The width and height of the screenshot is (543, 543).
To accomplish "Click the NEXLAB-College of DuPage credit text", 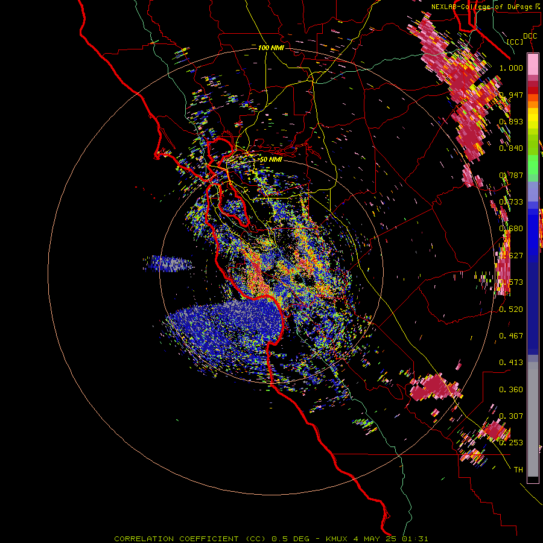I will pos(486,7).
